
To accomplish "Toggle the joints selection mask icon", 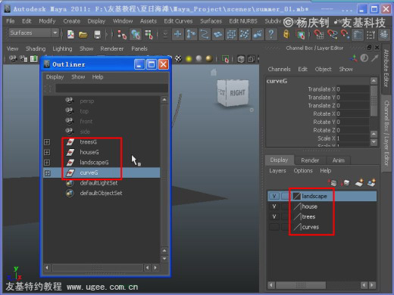I will point(191,34).
